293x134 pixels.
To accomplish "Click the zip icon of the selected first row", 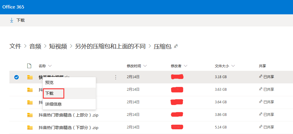I will [x=30, y=77].
